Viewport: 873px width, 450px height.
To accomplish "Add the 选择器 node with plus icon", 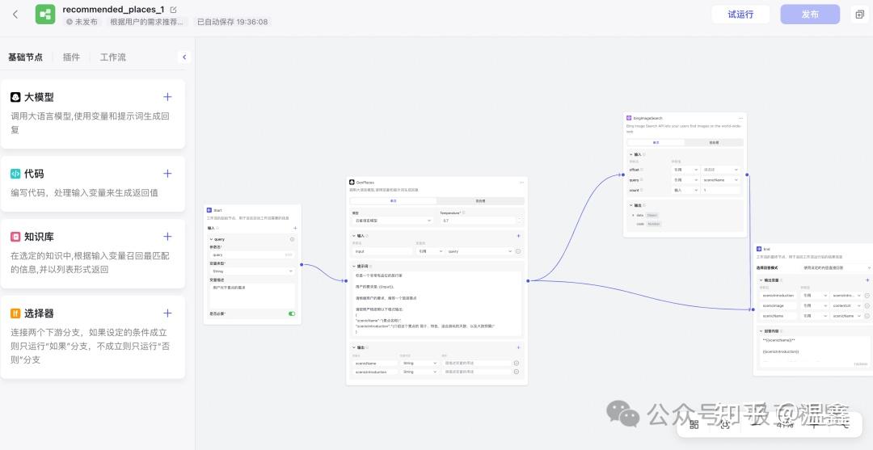I will coord(167,313).
